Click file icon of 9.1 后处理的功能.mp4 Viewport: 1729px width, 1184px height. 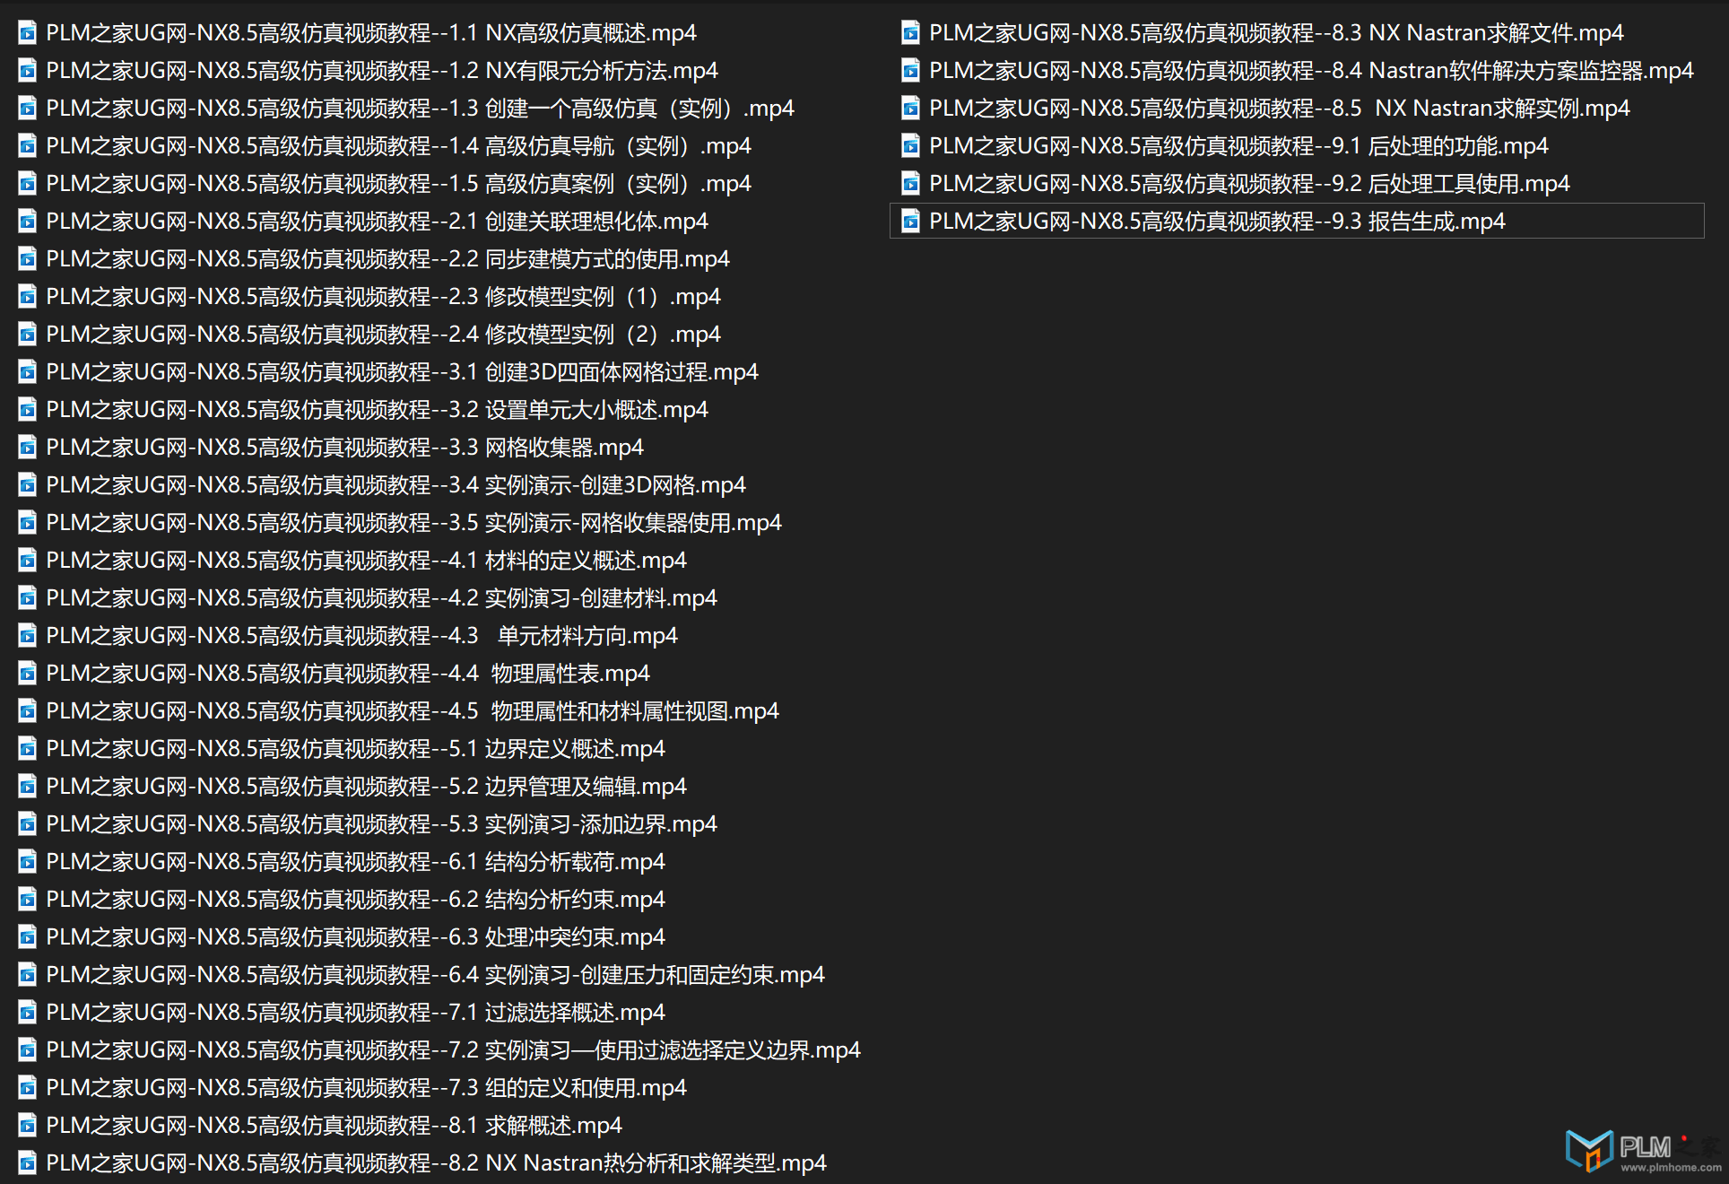coord(910,146)
